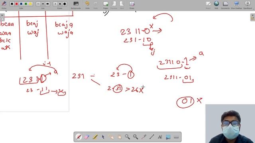Select the arrow Selector tool
This screenshot has height=143, width=255.
pos(103,137)
